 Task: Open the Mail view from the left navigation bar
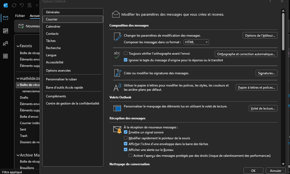(6, 18)
